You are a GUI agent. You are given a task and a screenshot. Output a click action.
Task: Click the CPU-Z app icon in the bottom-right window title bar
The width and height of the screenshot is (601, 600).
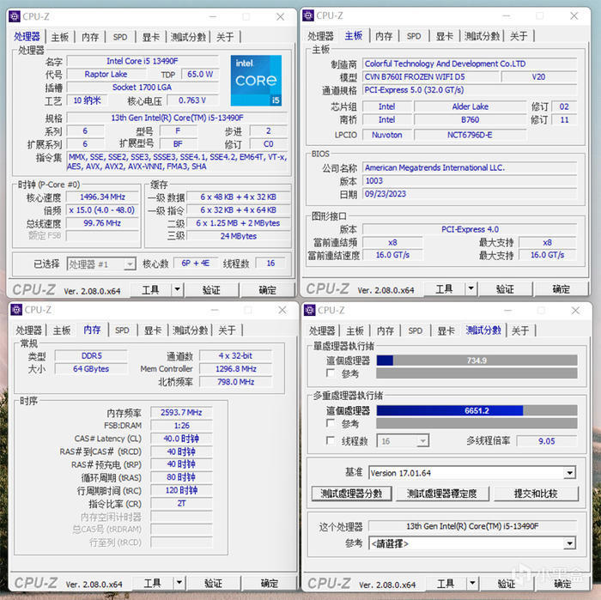click(310, 310)
